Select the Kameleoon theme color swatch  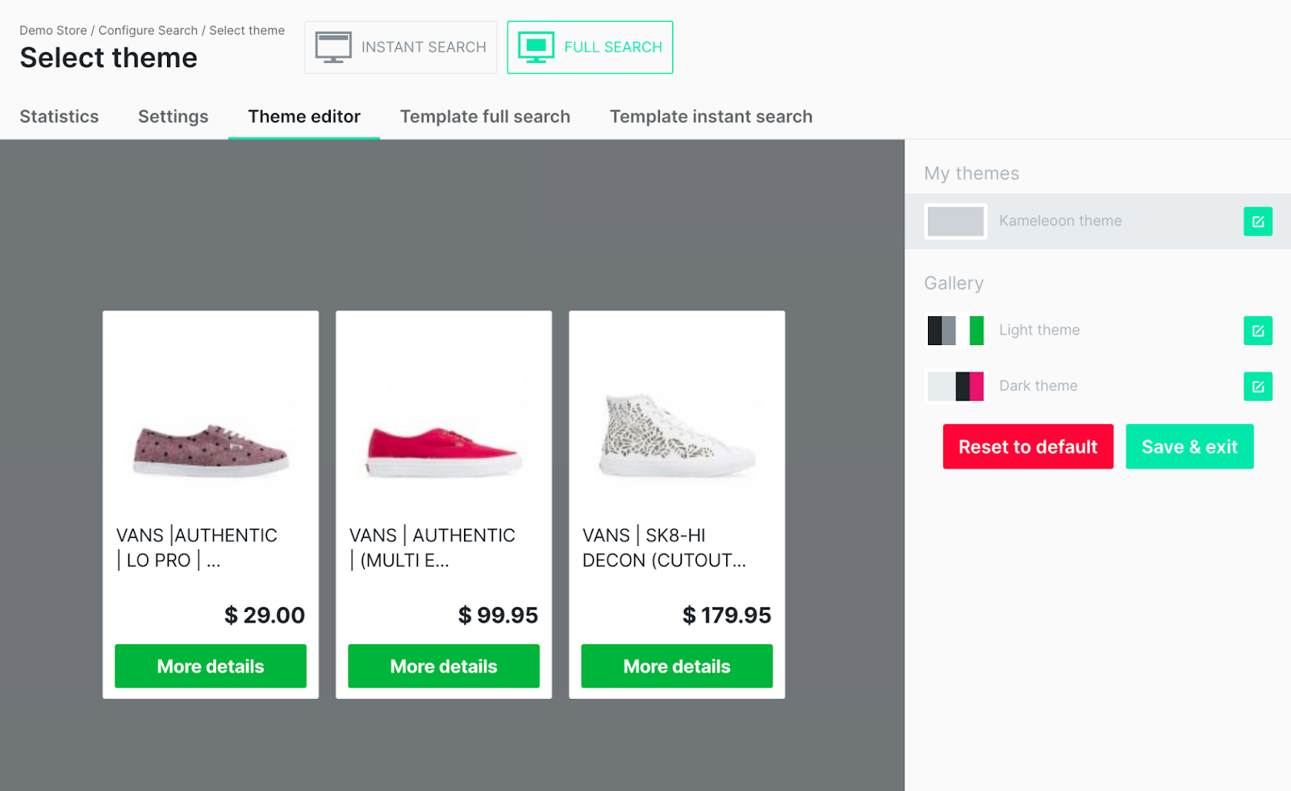pyautogui.click(x=955, y=221)
